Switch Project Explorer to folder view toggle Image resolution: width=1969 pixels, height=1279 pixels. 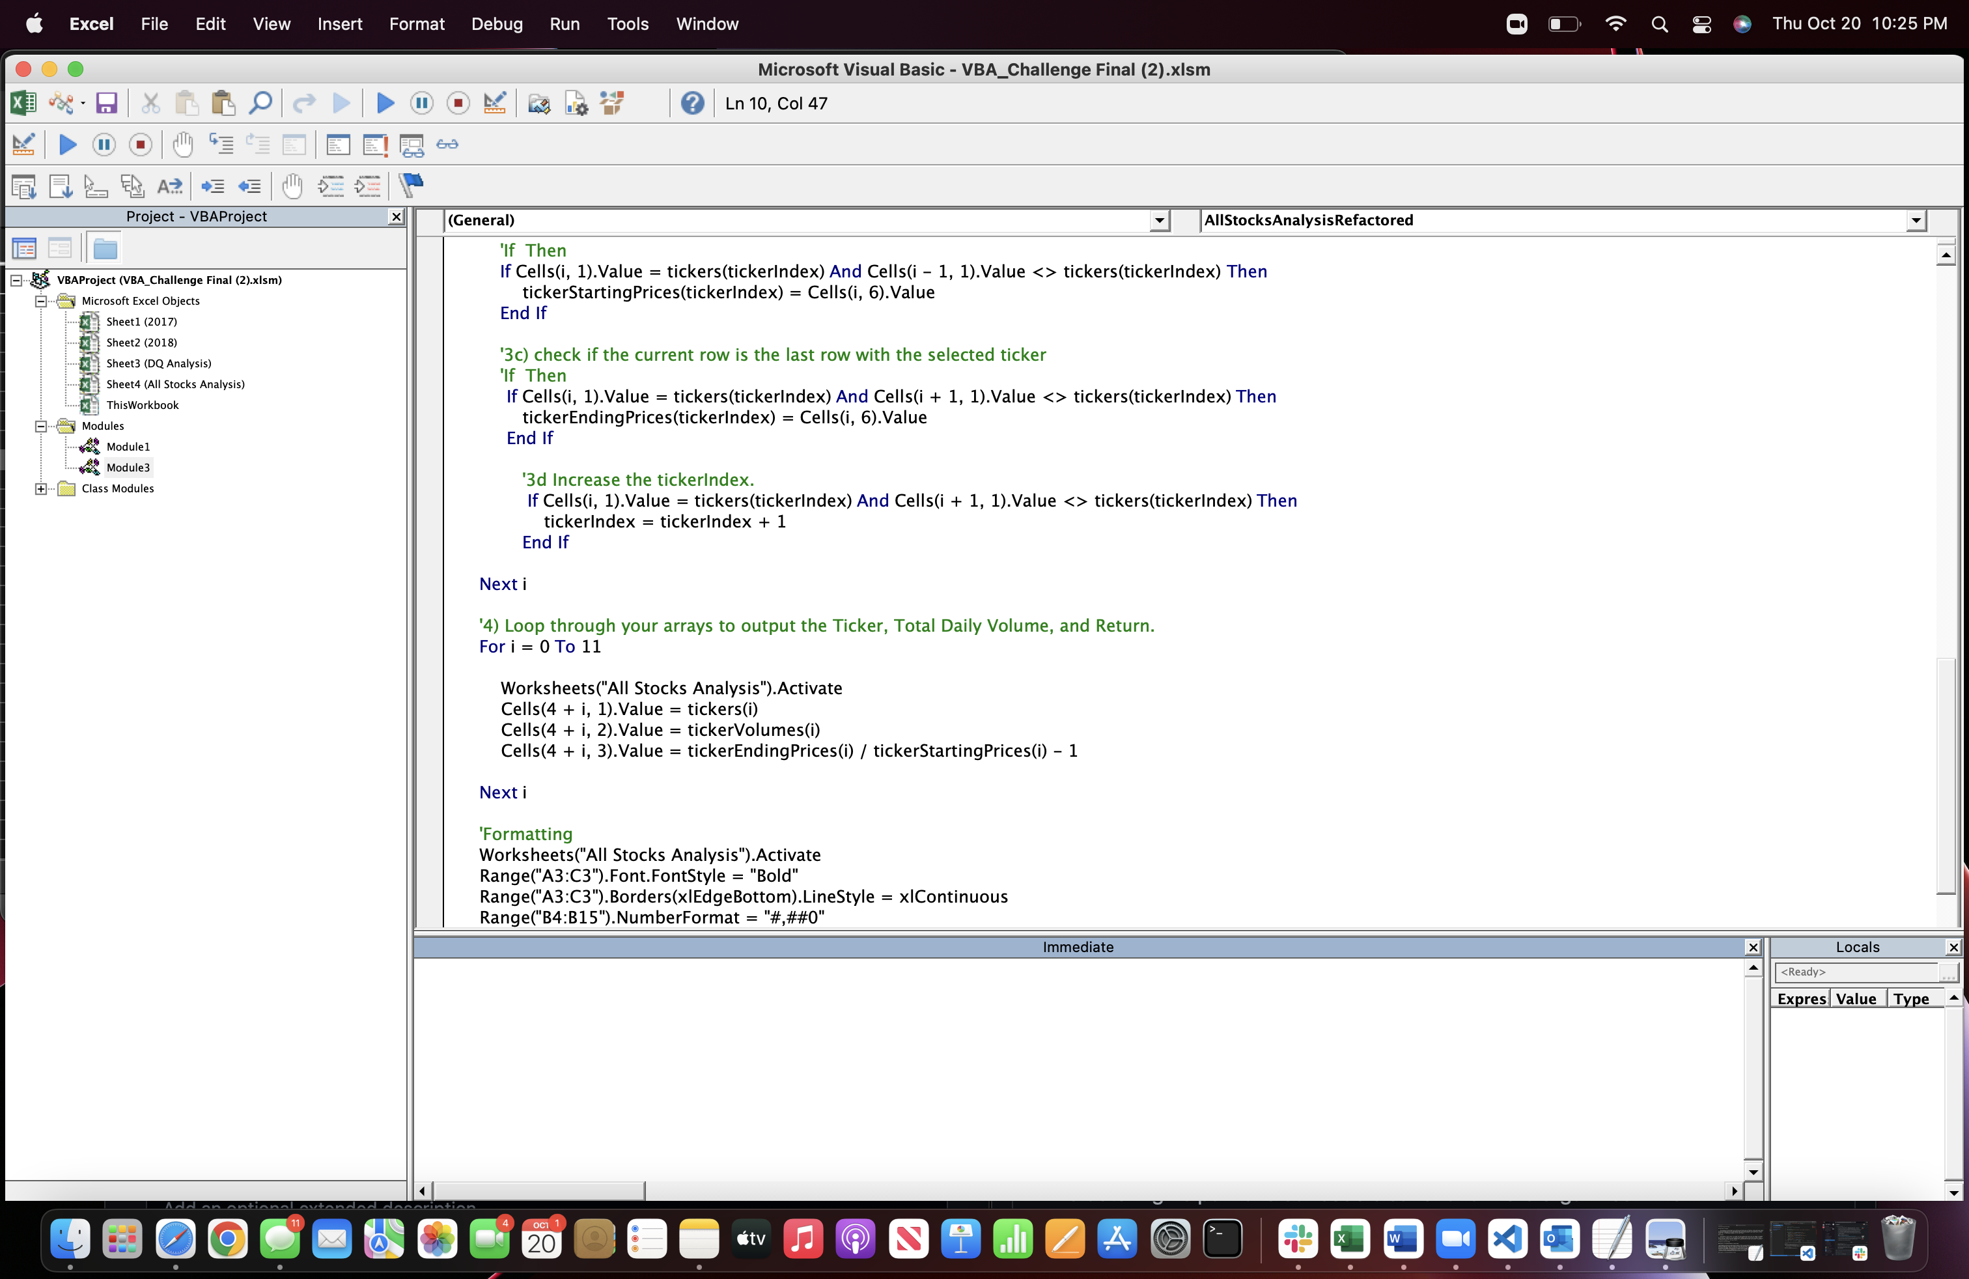104,247
